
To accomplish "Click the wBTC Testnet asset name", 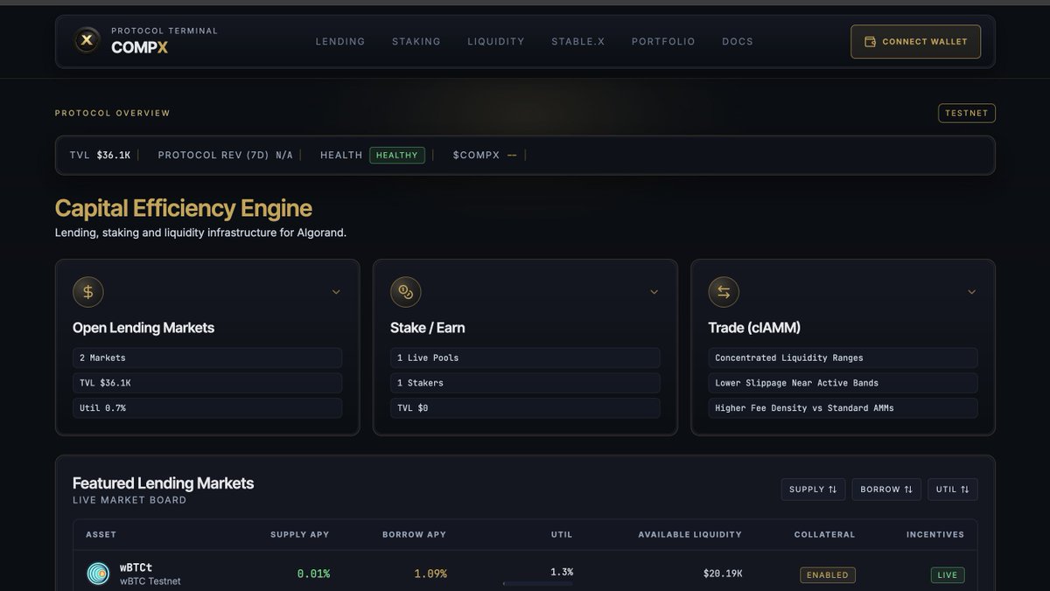I will pyautogui.click(x=150, y=581).
